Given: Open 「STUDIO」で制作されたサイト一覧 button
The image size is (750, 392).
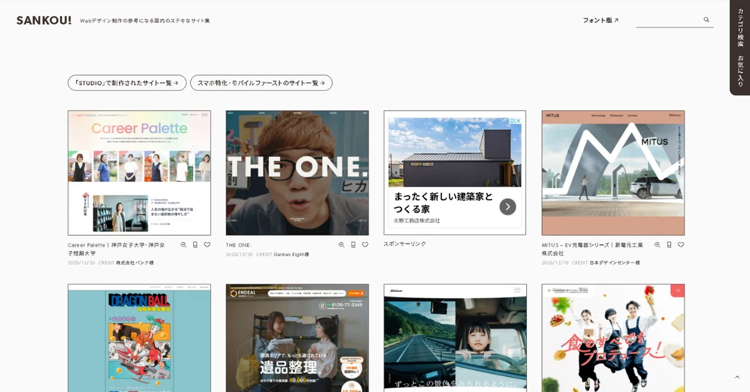Looking at the screenshot, I should pos(127,82).
